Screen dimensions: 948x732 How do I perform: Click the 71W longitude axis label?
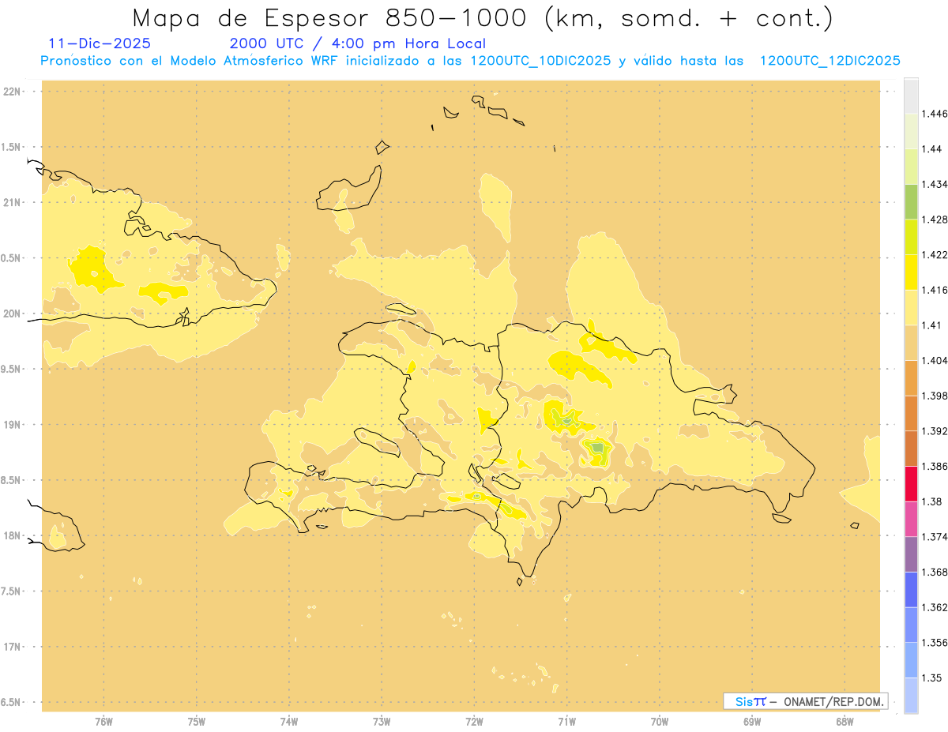click(566, 722)
